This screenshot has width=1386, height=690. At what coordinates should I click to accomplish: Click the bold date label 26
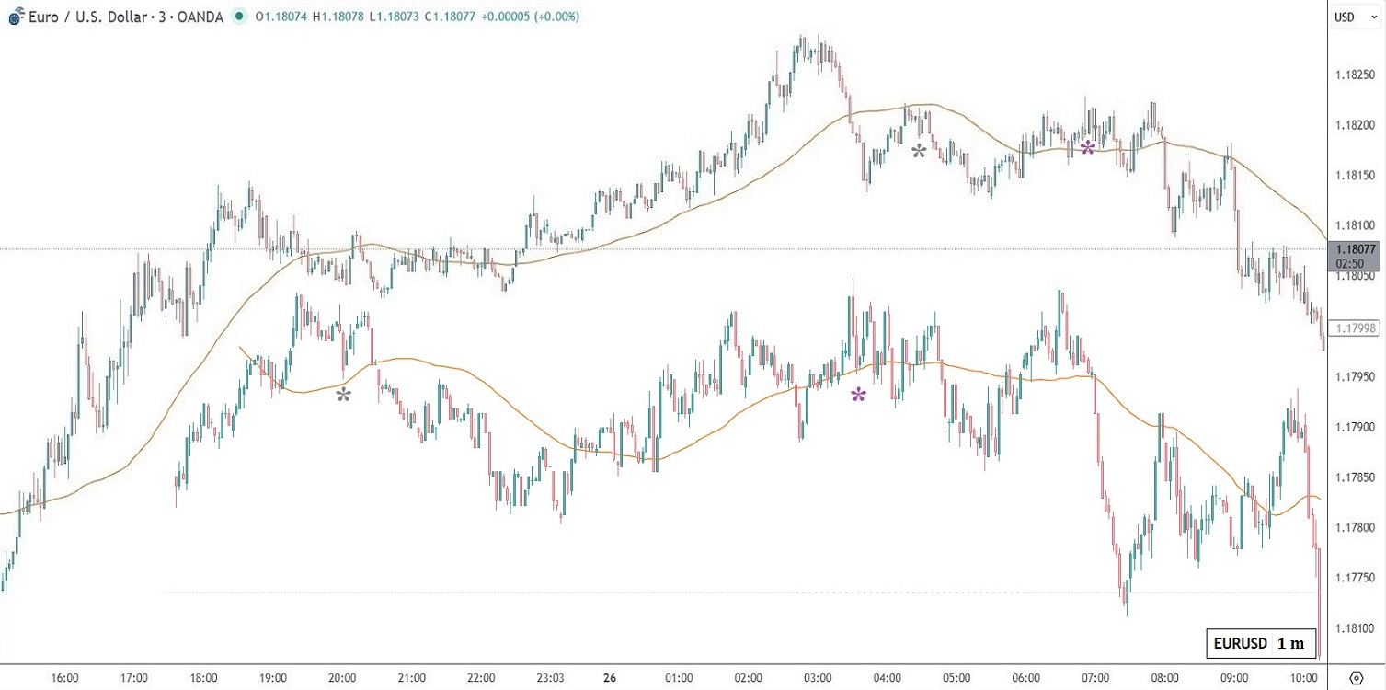click(x=610, y=678)
